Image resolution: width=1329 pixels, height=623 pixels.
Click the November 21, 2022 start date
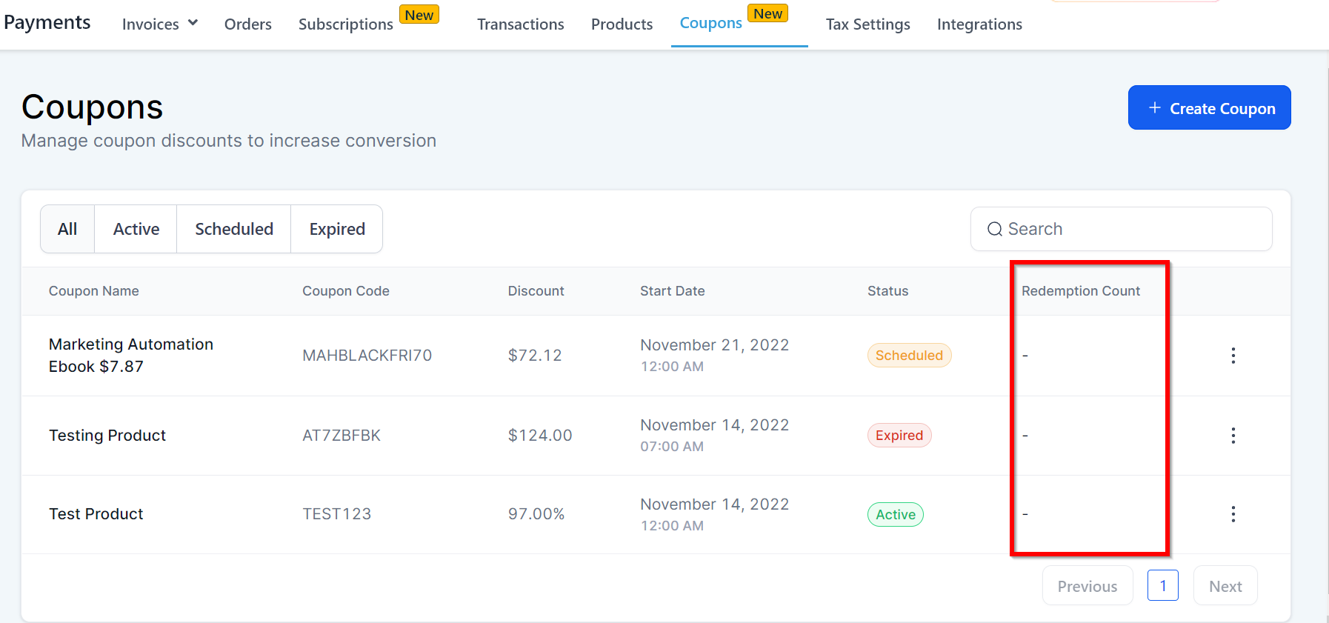coord(714,345)
